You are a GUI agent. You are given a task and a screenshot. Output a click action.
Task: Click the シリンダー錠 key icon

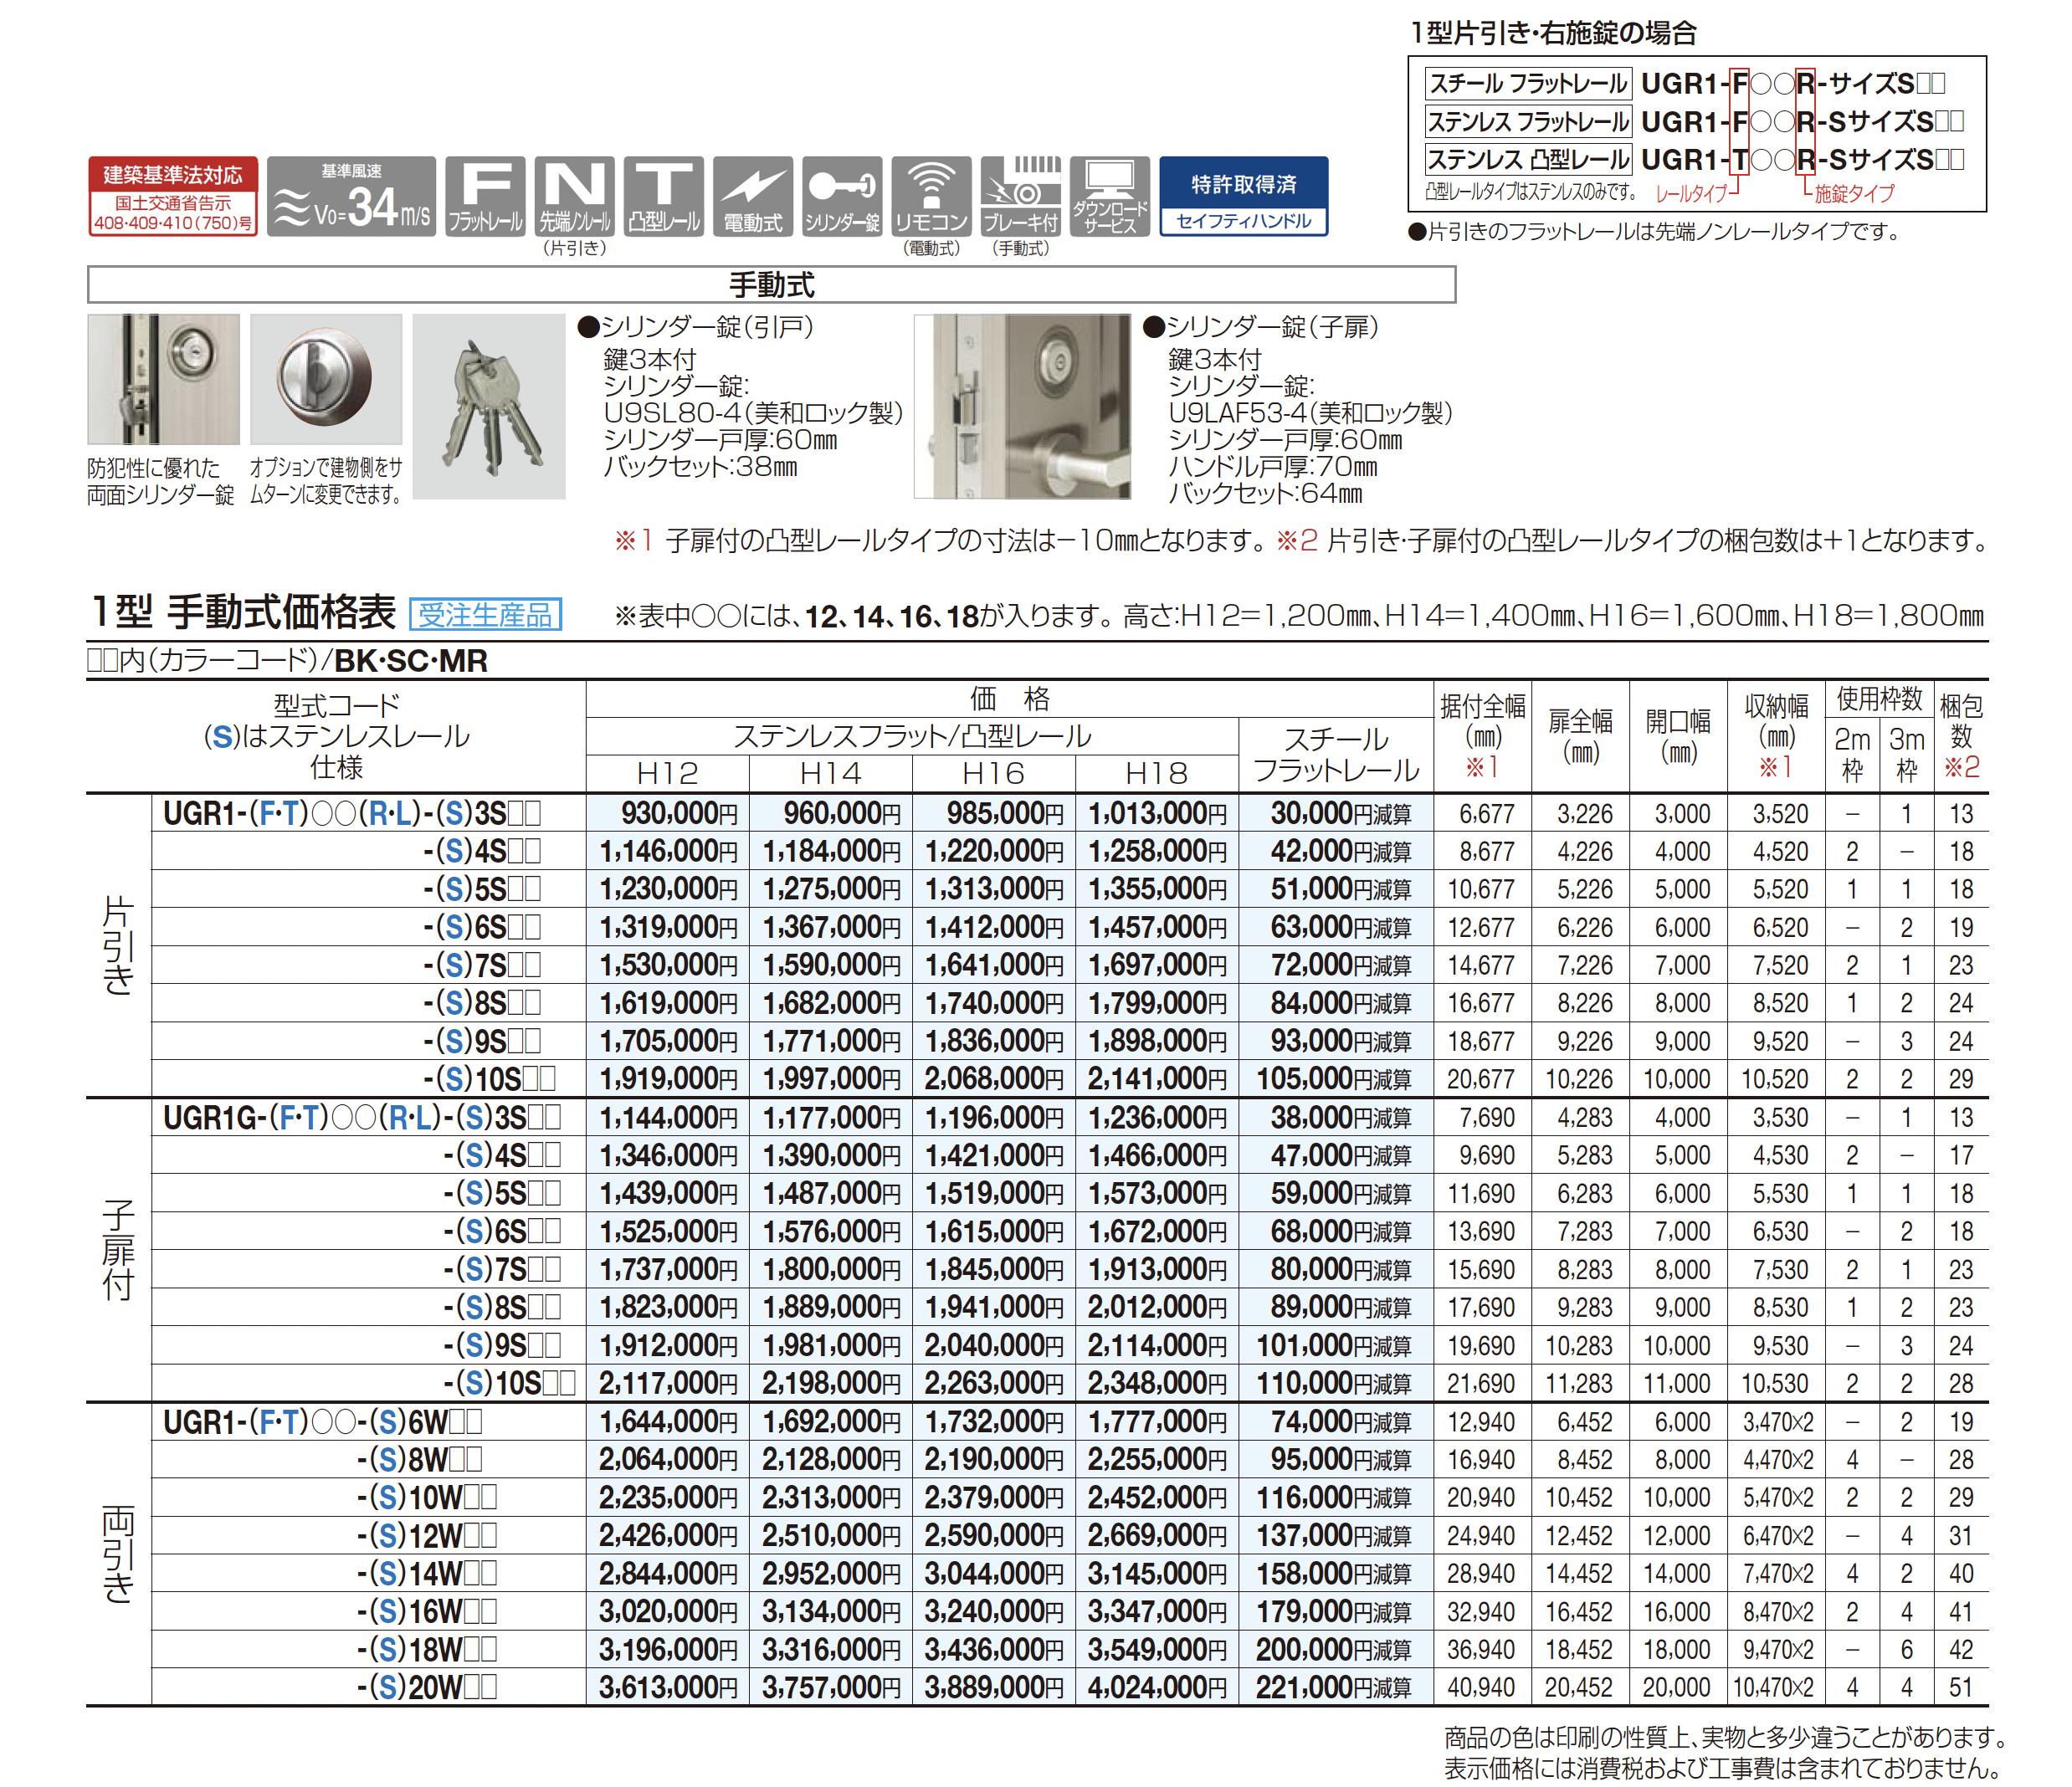842,196
